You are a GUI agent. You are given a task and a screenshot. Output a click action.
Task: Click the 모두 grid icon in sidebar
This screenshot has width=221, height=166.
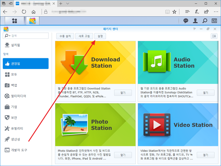7,74
